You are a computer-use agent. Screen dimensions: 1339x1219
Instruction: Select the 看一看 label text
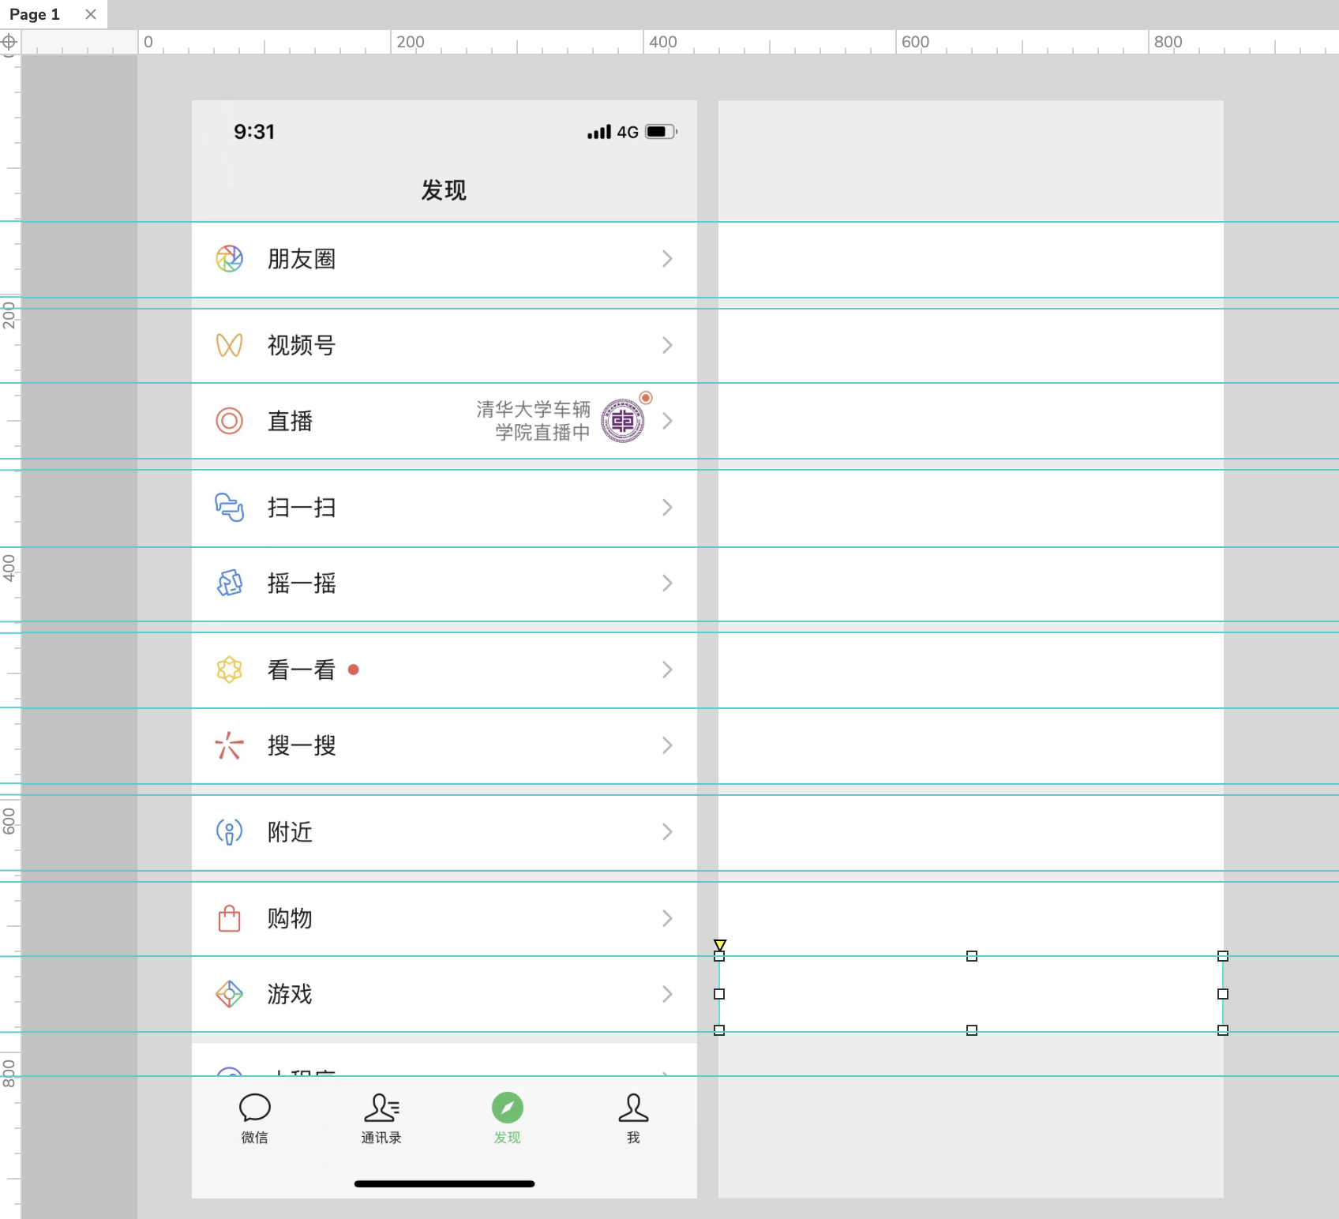pos(302,670)
